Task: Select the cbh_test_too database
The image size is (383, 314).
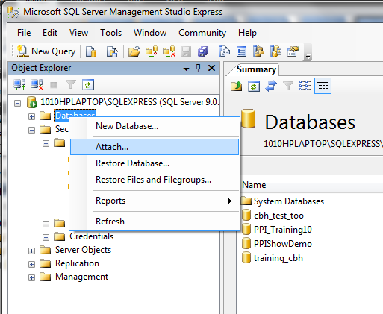Action: click(x=278, y=216)
